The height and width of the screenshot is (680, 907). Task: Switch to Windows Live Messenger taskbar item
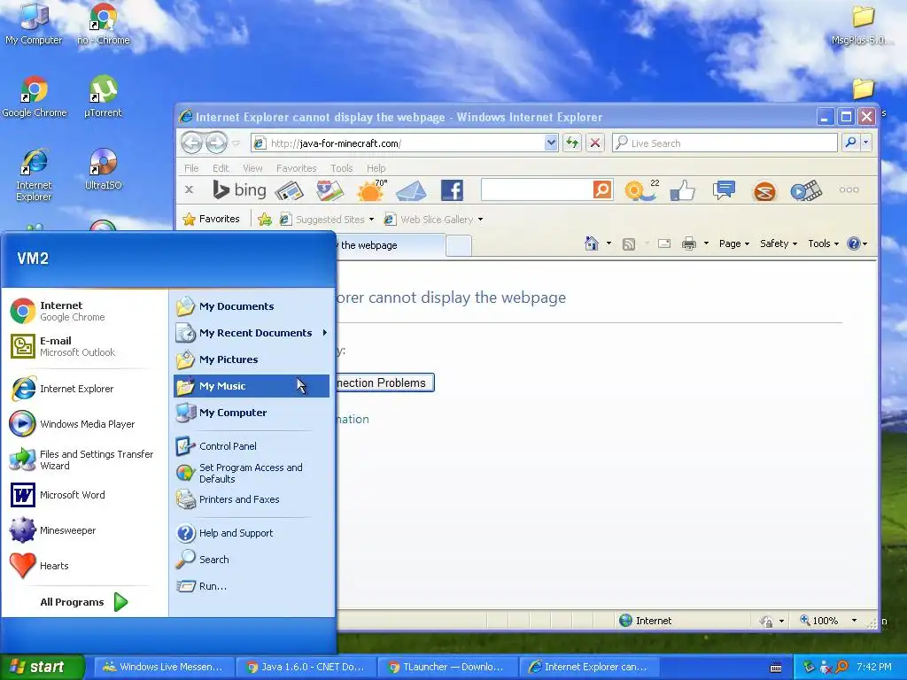(163, 668)
